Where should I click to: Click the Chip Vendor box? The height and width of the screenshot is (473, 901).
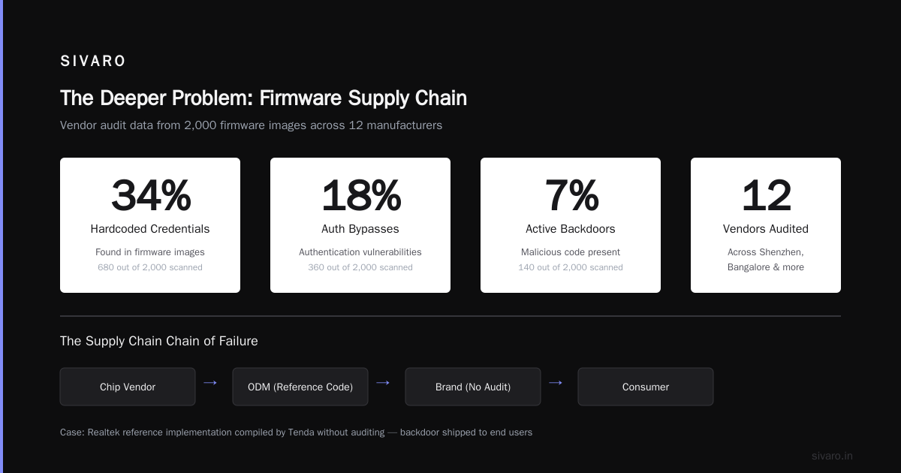128,387
